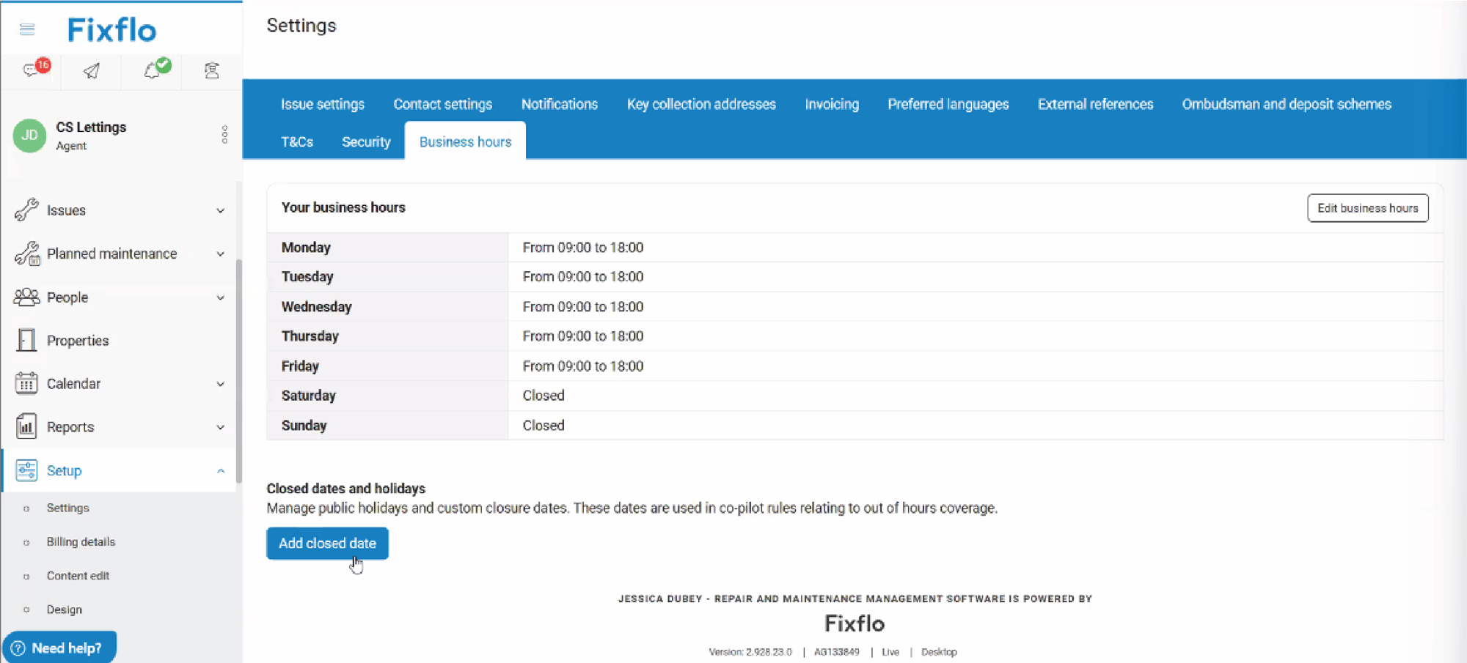
Task: Open the three-dot menu beside CS Lettings
Action: [x=224, y=135]
